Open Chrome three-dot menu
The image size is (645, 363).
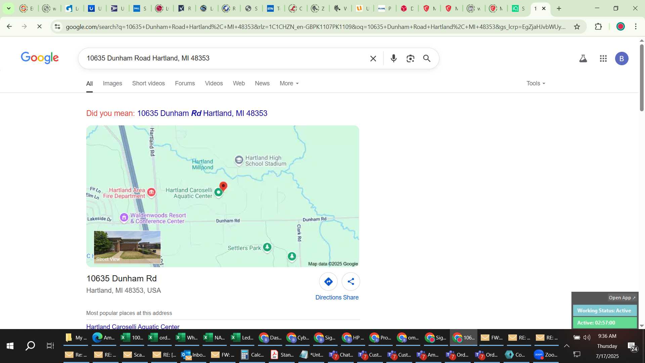(636, 27)
